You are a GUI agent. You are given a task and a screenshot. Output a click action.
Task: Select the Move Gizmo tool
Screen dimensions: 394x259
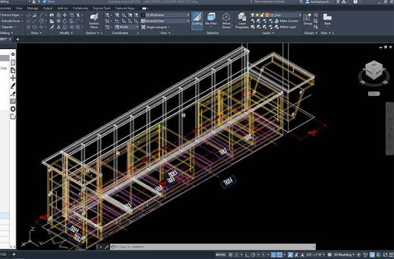click(x=226, y=21)
